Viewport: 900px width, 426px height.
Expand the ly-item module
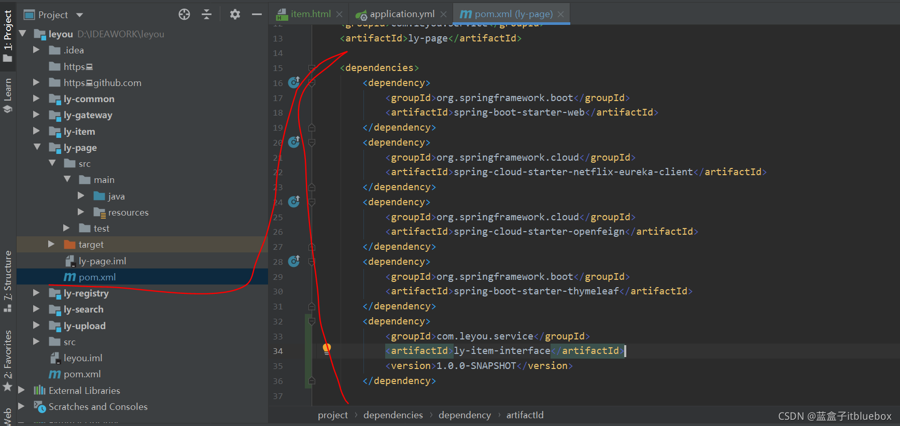pyautogui.click(x=36, y=131)
